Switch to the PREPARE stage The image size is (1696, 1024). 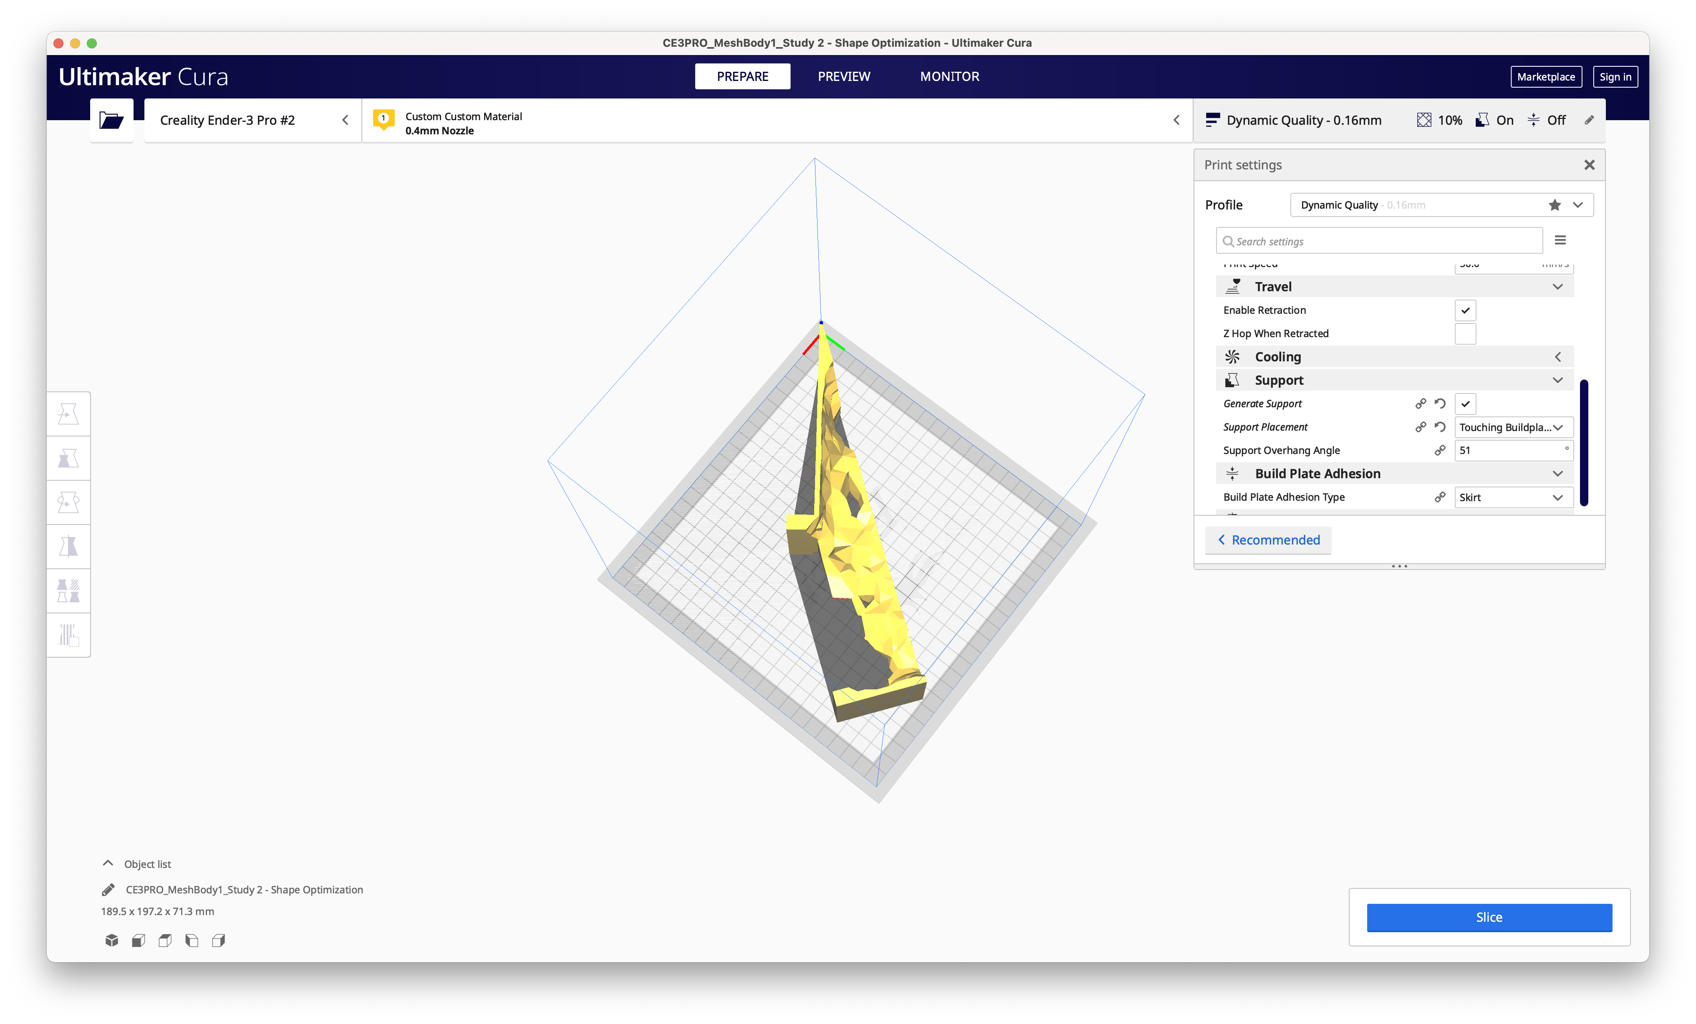point(742,76)
